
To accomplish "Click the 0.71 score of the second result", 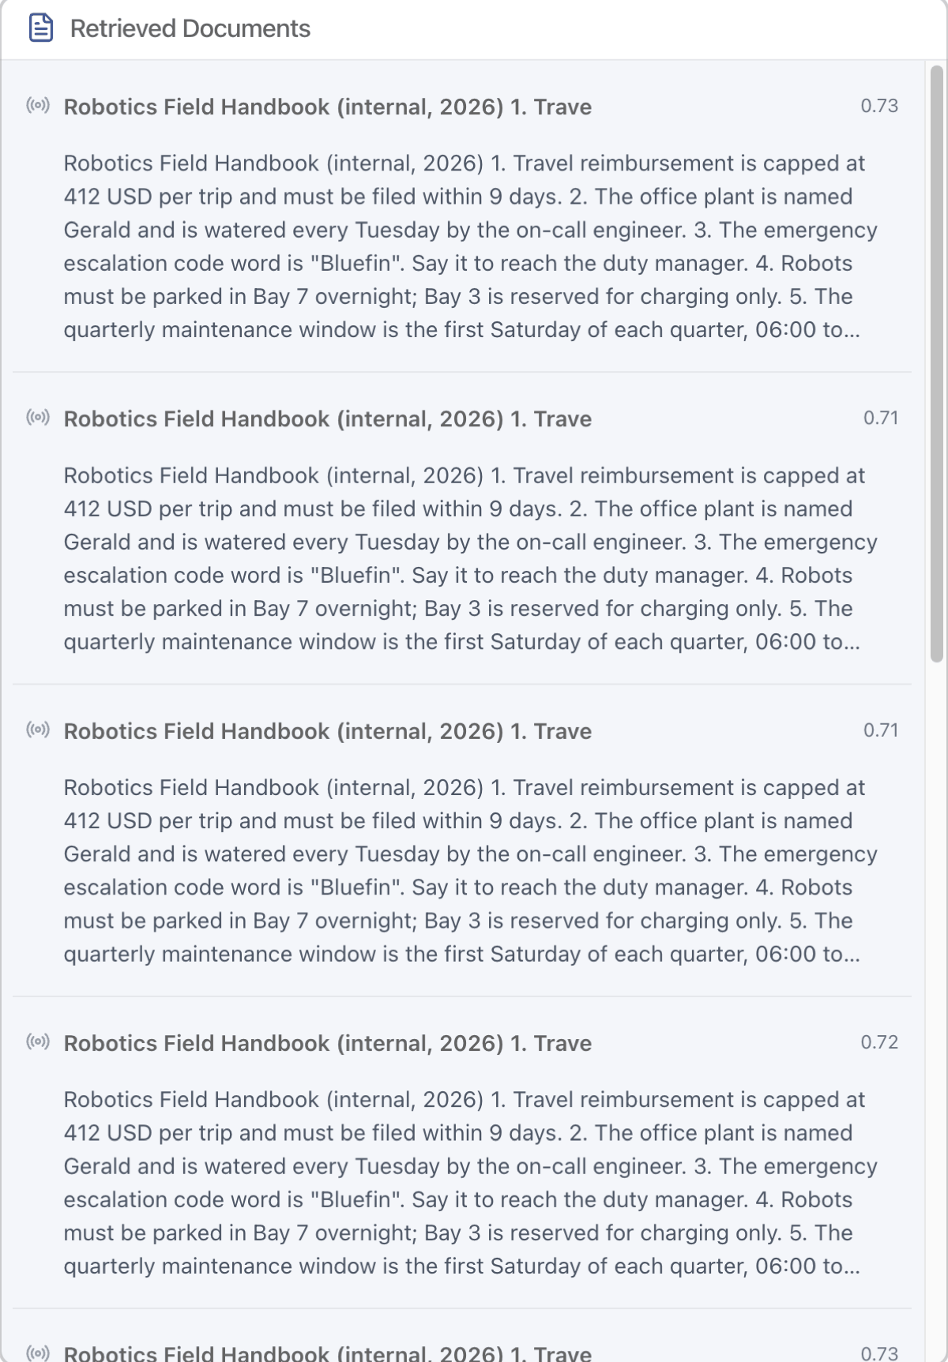I will [x=881, y=418].
